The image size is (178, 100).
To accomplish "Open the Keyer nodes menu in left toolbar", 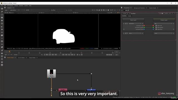I will (x=2, y=26).
